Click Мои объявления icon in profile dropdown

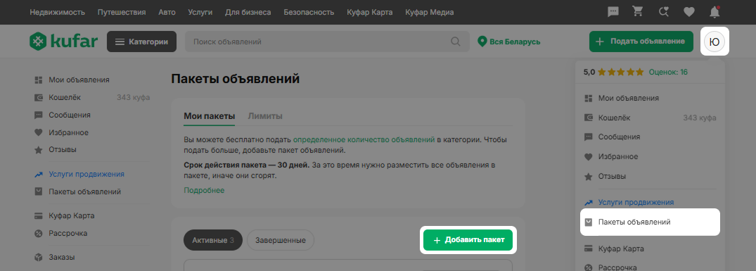(x=588, y=99)
